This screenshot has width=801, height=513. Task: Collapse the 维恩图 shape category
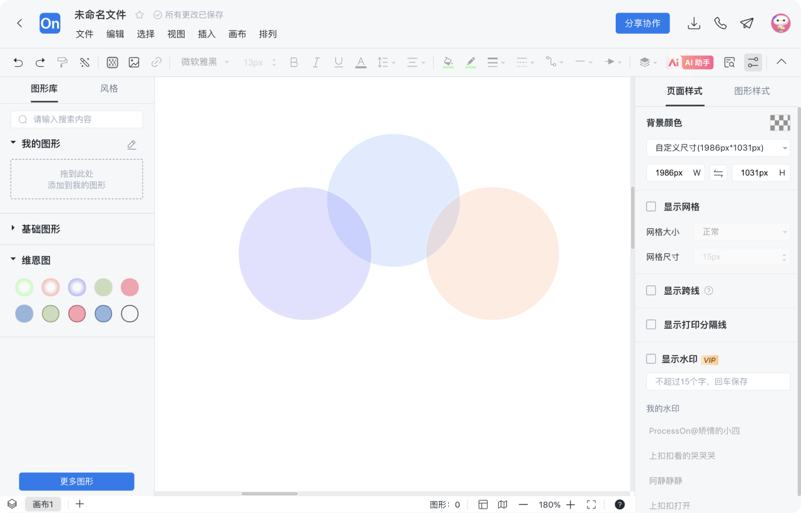pyautogui.click(x=13, y=260)
